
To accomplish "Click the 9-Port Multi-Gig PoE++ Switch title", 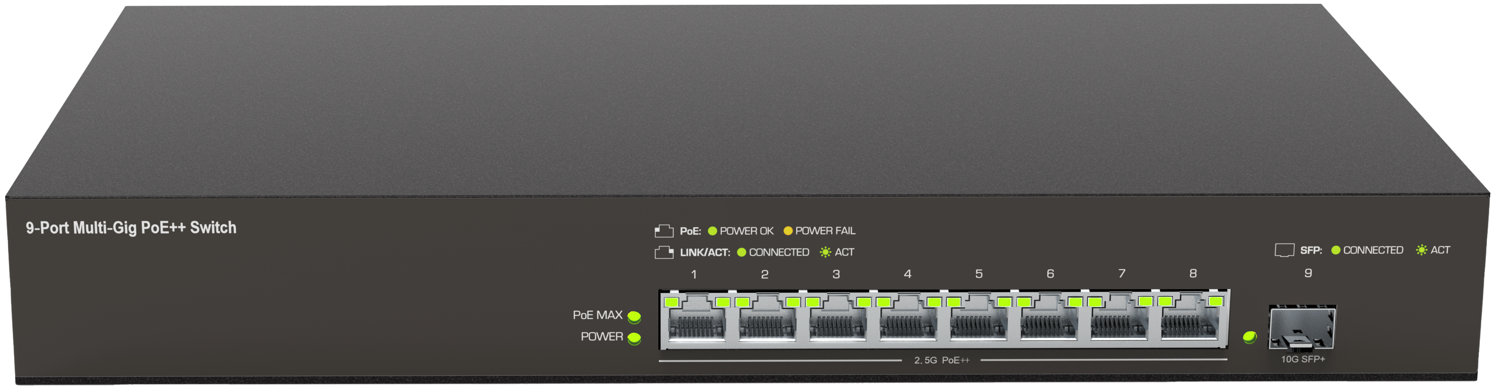I will pos(131,228).
